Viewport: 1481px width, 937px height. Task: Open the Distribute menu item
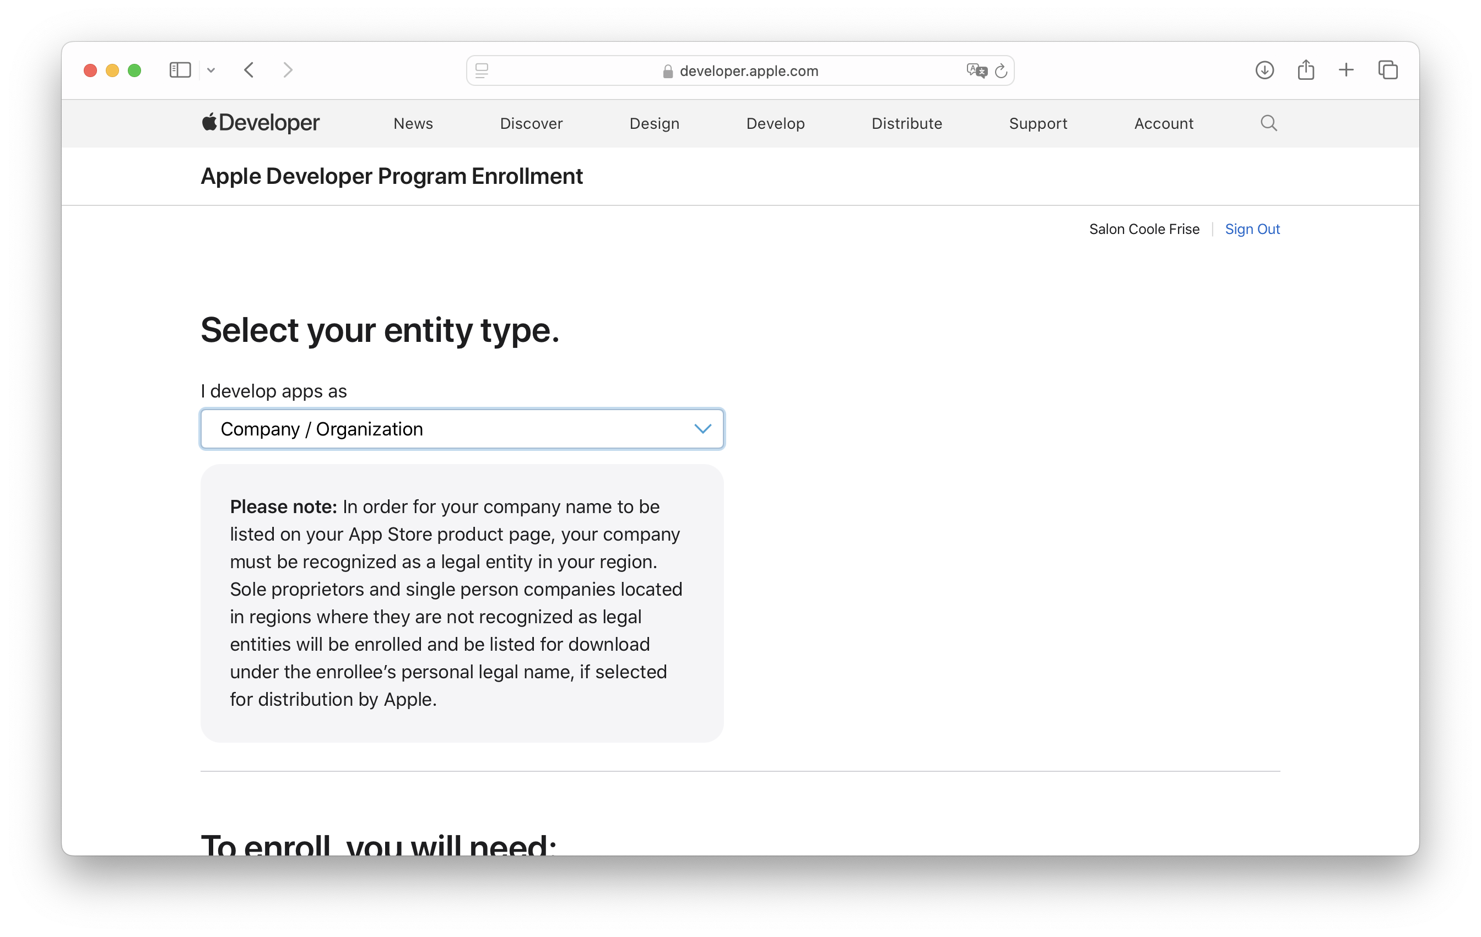click(906, 123)
